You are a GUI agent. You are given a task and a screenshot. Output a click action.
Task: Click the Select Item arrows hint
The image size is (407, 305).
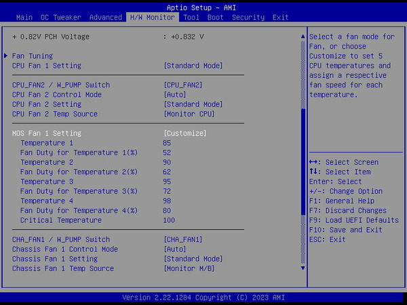[340, 172]
